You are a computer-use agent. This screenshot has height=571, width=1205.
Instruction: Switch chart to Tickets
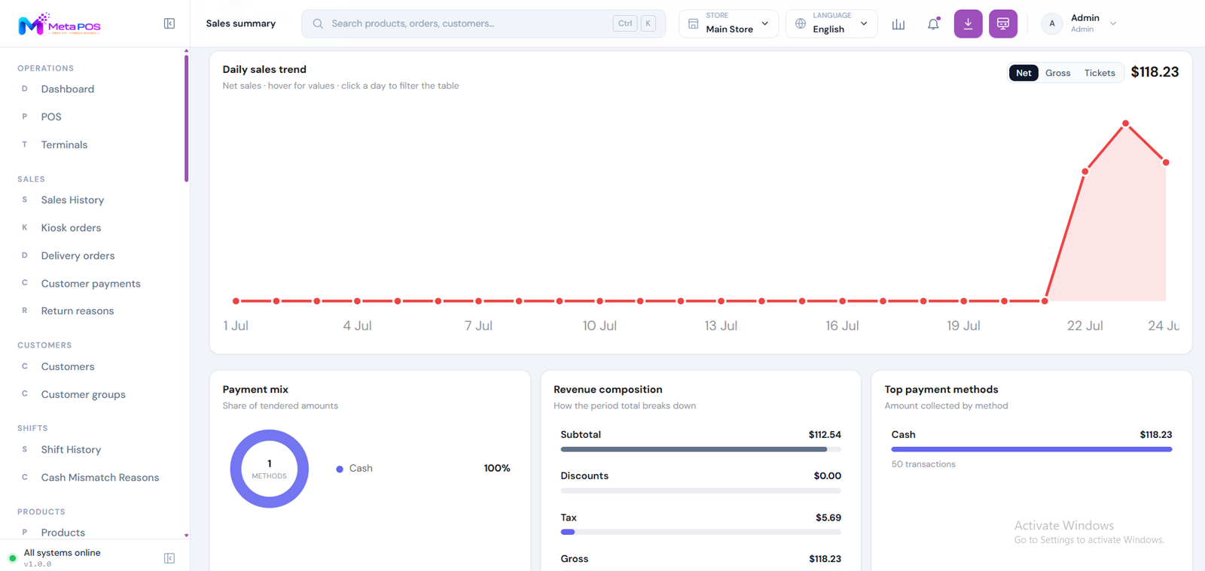click(x=1100, y=73)
